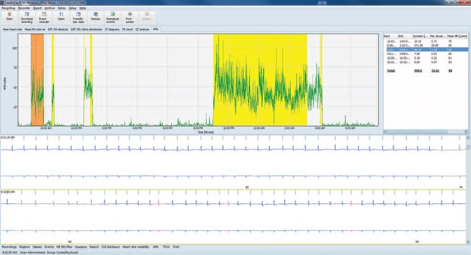Screen dimensions: 471x255
Task: Click the Download recording icon
Action: [27, 17]
